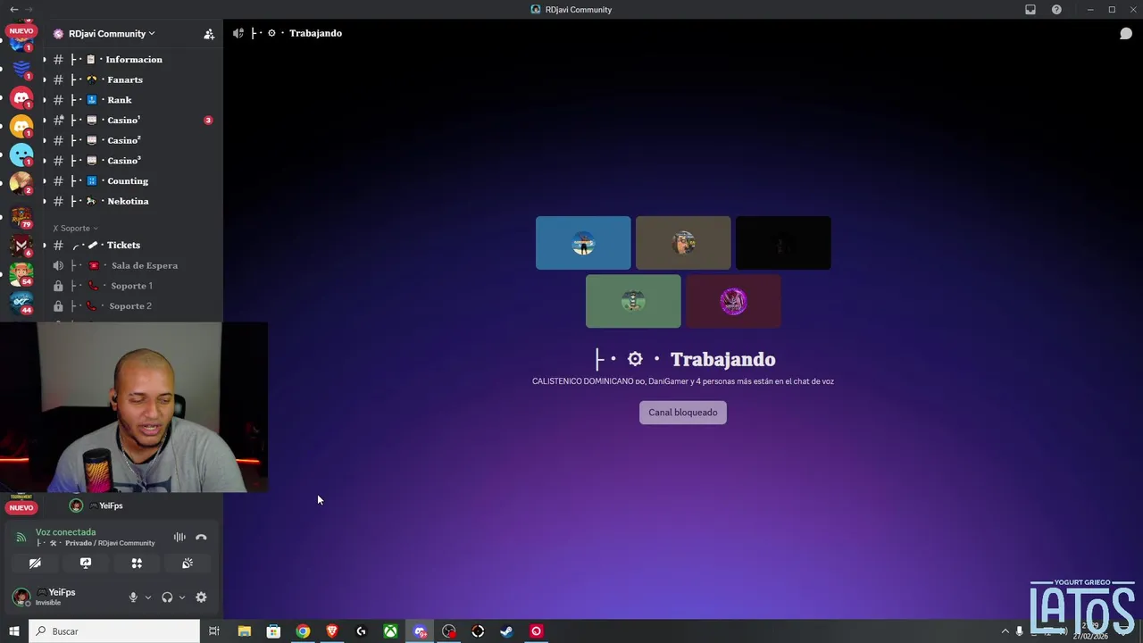Open activities launcher icon
Screen dimensions: 1143x643
click(x=137, y=564)
